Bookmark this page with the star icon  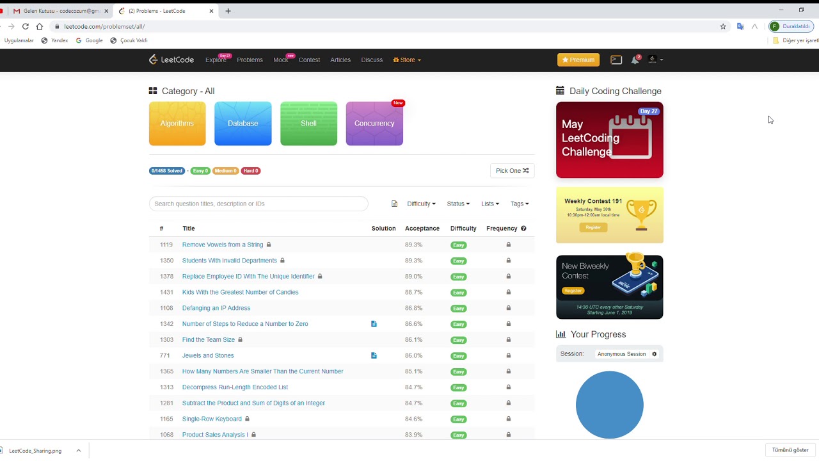tap(723, 26)
